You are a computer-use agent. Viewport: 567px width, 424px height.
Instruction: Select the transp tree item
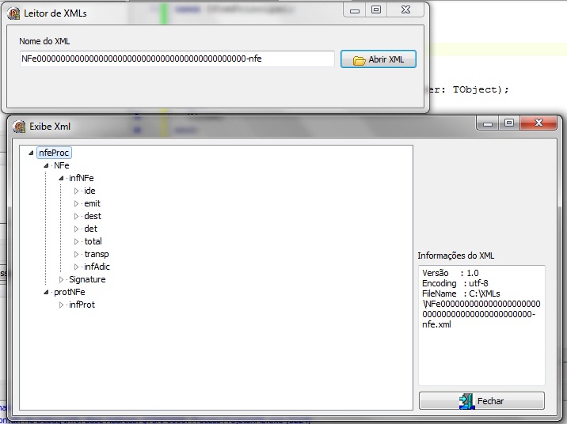point(96,254)
